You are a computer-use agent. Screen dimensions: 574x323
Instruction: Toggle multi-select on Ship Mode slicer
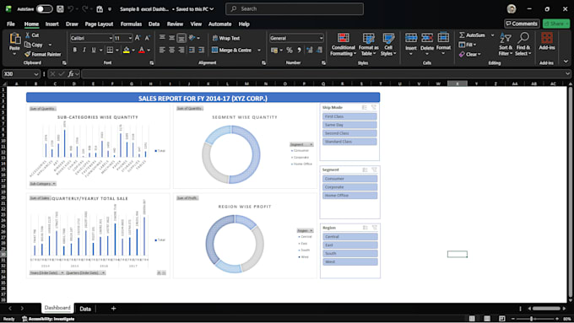pos(365,108)
